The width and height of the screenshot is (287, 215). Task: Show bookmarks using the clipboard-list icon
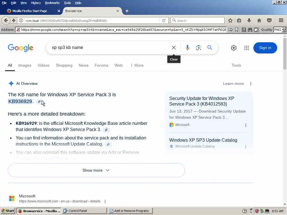tap(239, 20)
